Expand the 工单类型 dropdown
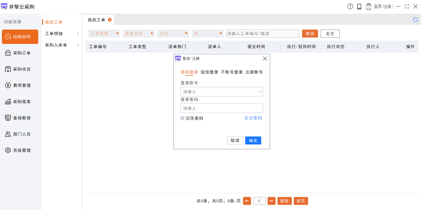Image resolution: width=421 pixels, height=210 pixels. click(x=104, y=33)
